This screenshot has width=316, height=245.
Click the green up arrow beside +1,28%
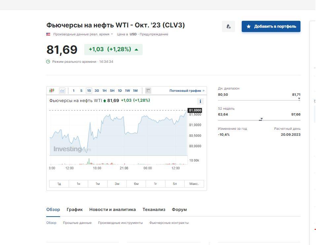[136, 50]
